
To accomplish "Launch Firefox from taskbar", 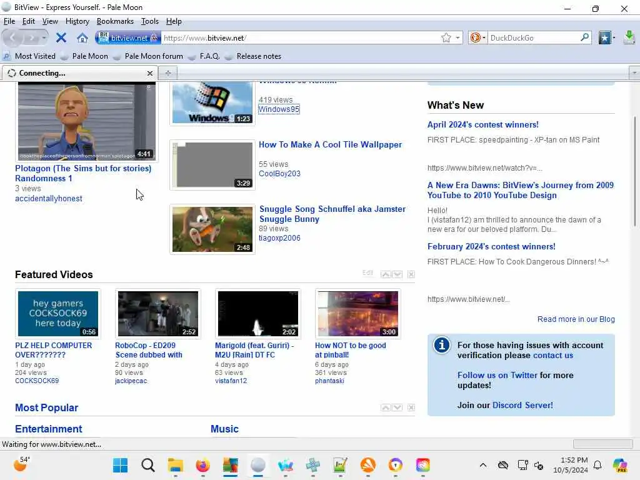I will click(x=203, y=465).
